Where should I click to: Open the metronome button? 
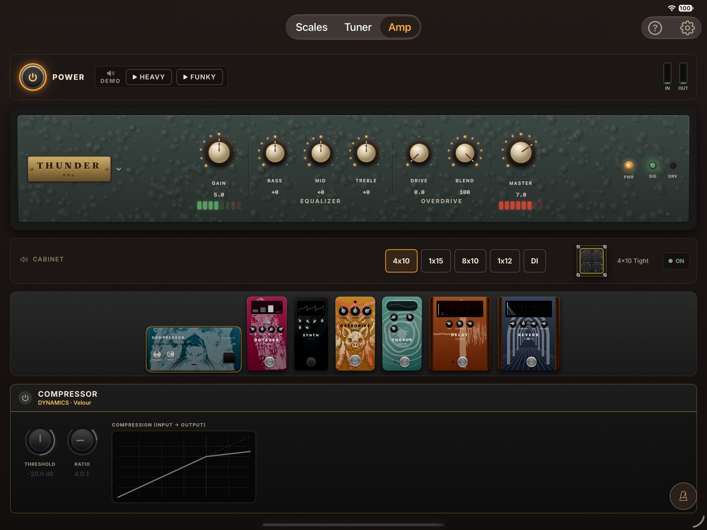coord(683,496)
